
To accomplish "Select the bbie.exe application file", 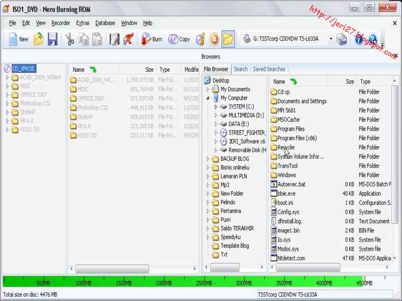I will tap(286, 194).
